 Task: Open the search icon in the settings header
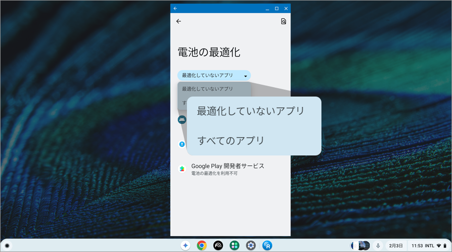283,21
